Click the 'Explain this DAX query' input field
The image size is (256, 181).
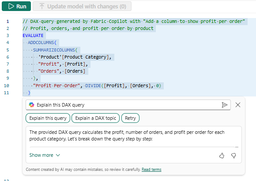128,105
